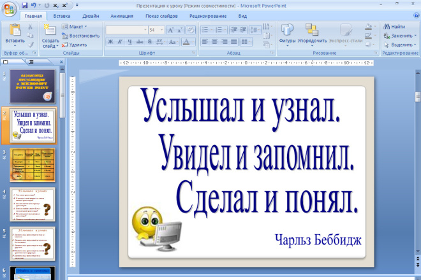Select slide 5 thumbnail

point(33,244)
